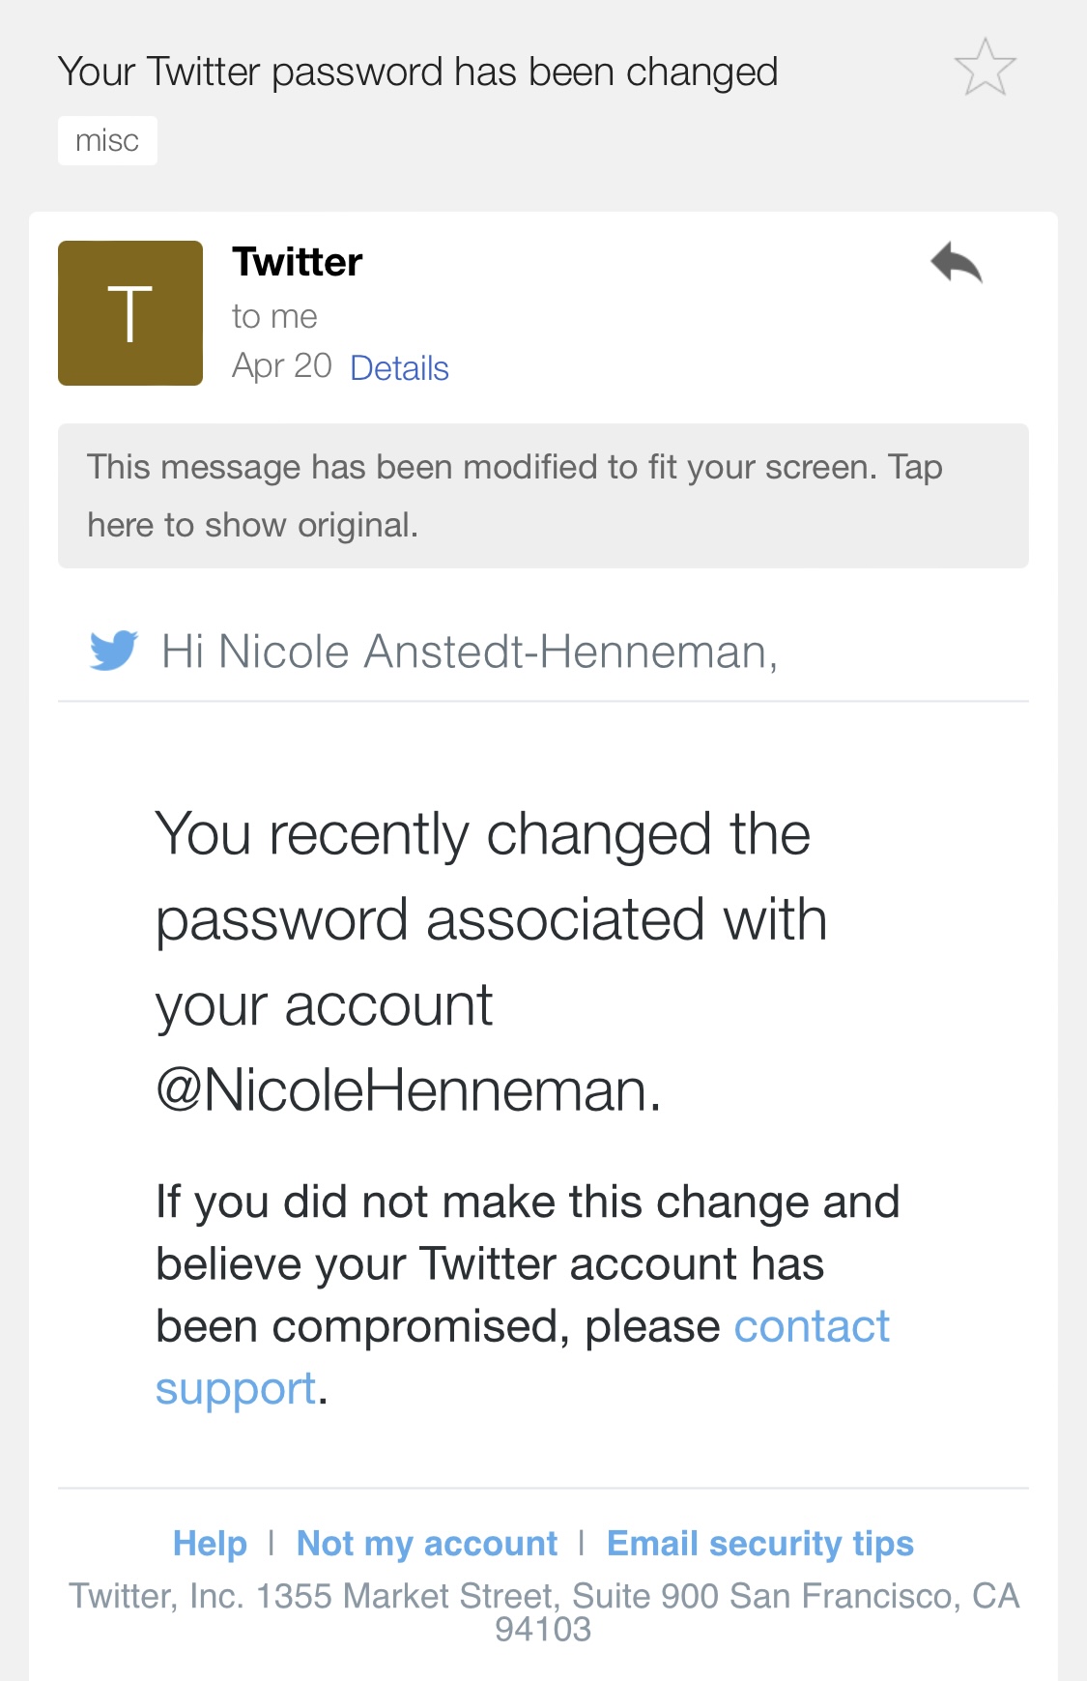The height and width of the screenshot is (1681, 1087).
Task: Tap the email subject line
Action: pos(417,72)
